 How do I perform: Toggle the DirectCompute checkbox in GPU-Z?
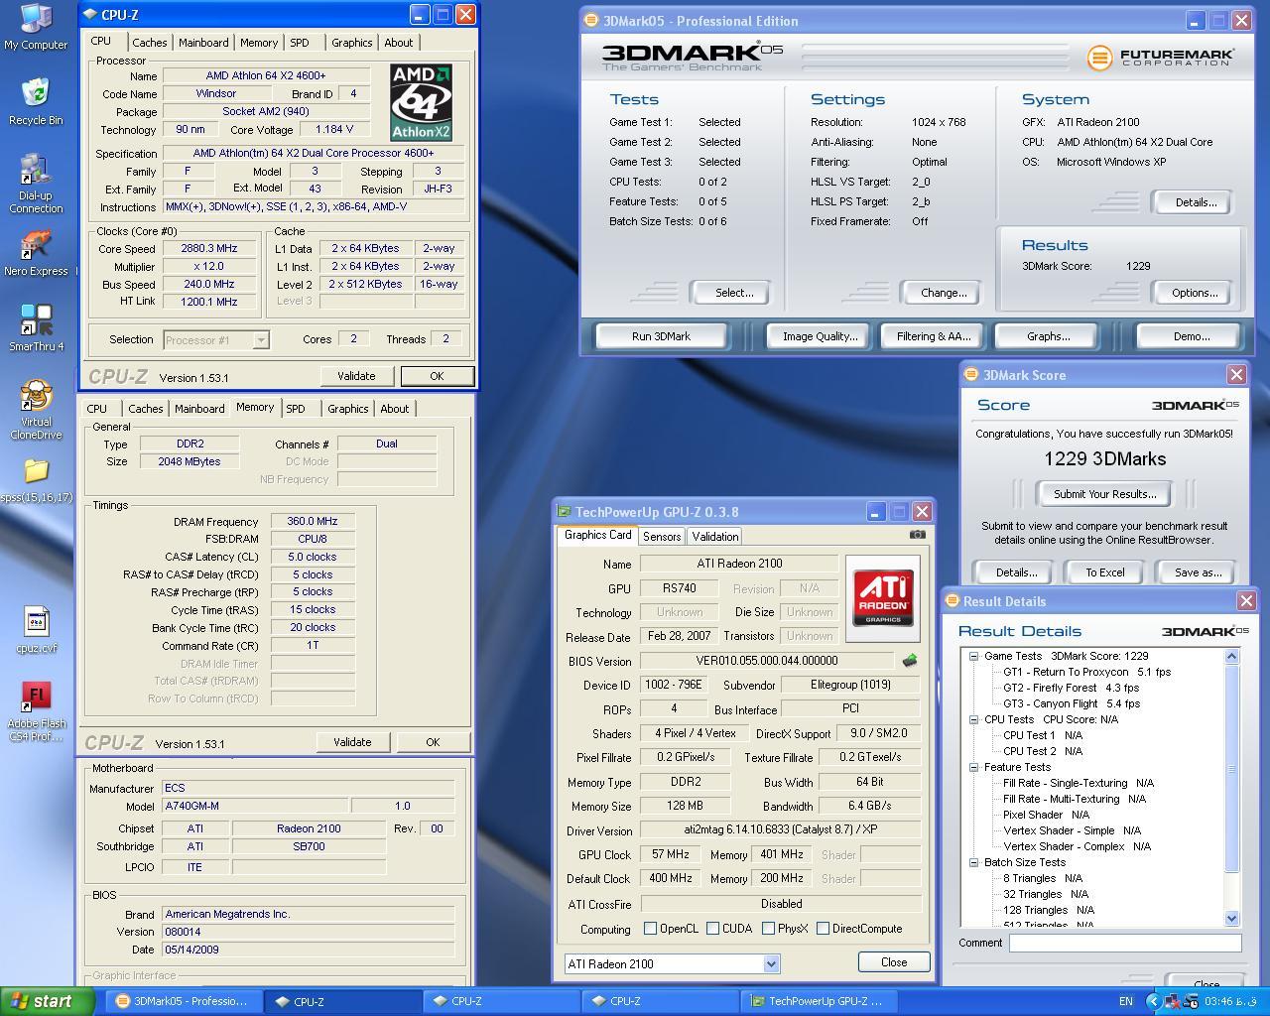pos(823,929)
